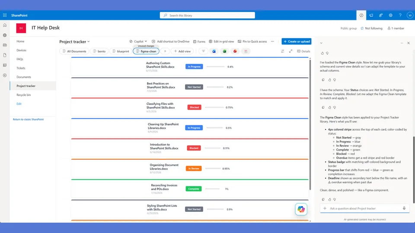
Task: Thumbs up the topmost Copilot response
Action: click(x=322, y=53)
